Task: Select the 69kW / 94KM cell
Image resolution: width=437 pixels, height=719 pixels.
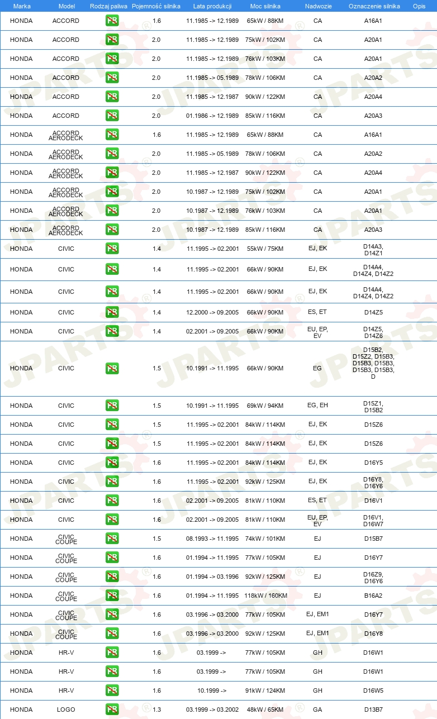Action: tap(265, 406)
